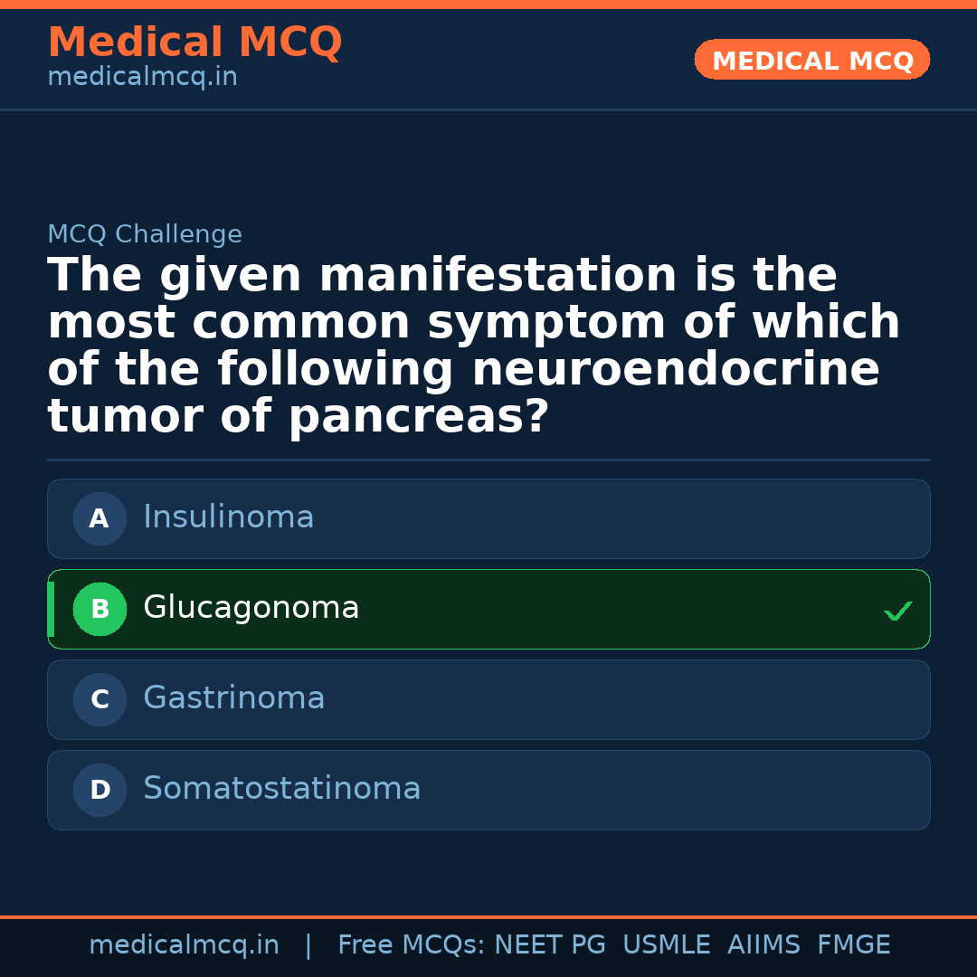Select the letter D circle badge
This screenshot has width=977, height=977.
click(x=100, y=791)
